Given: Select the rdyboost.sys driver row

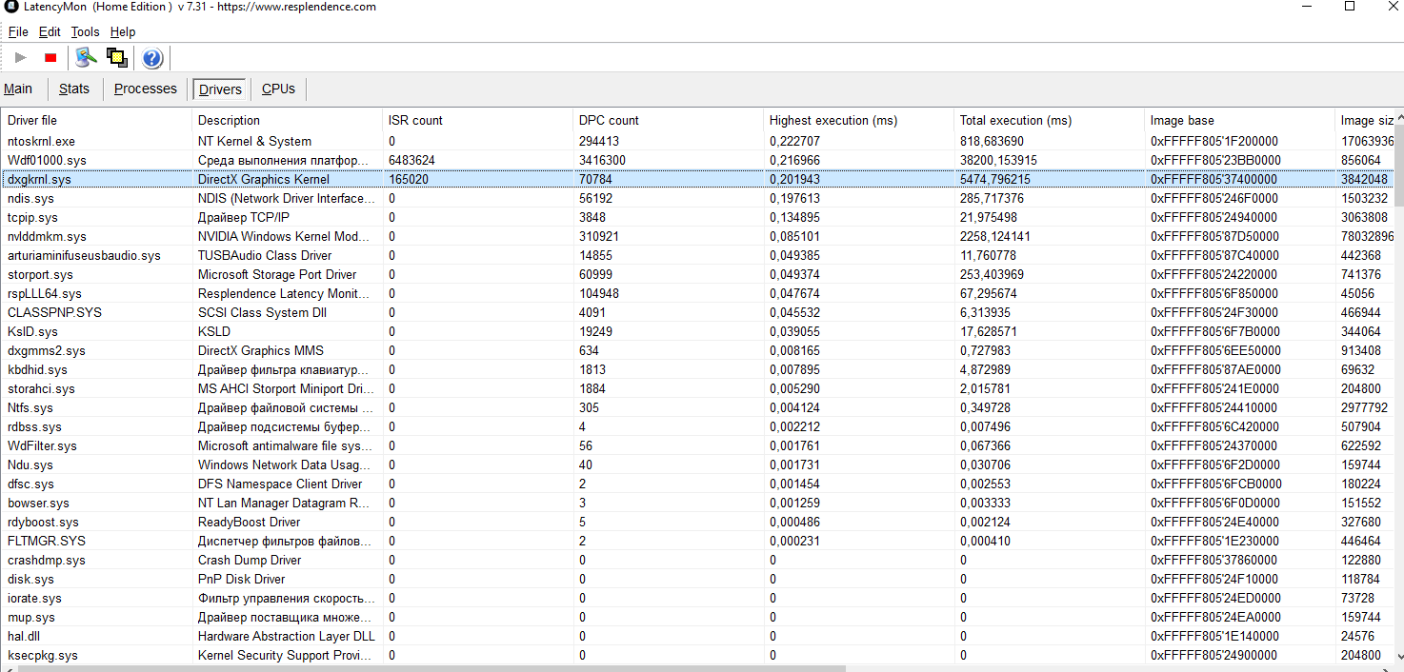Looking at the screenshot, I should [697, 522].
